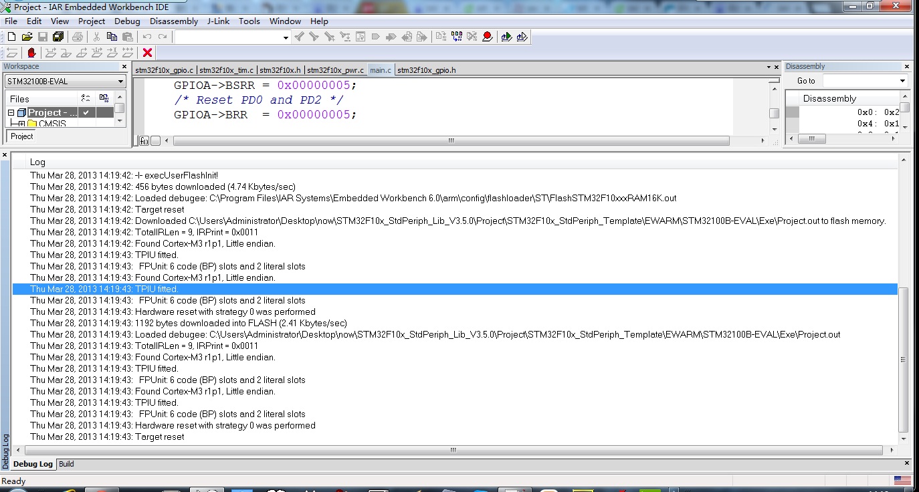919x492 pixels.
Task: Click the Copy icon
Action: pos(112,37)
